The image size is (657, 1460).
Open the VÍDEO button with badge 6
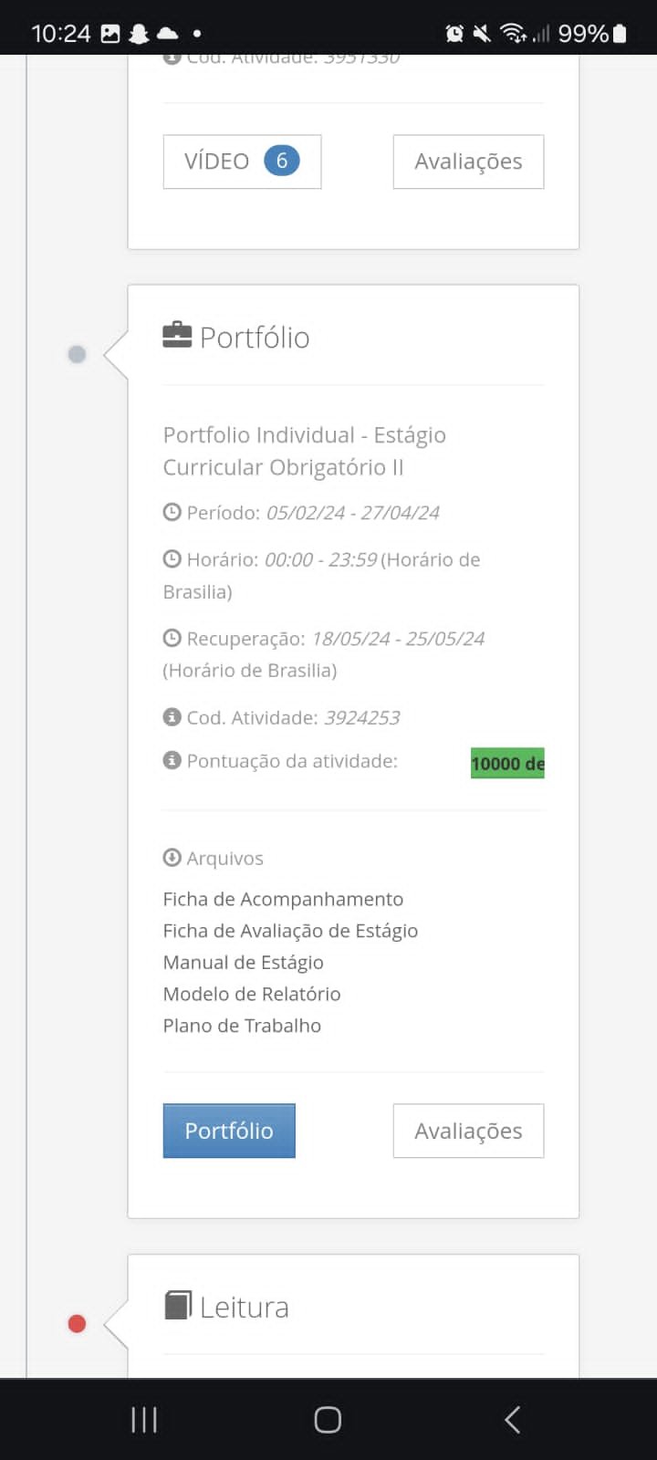point(242,162)
